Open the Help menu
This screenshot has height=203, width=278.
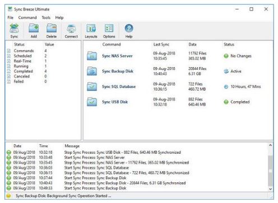[x=59, y=17]
